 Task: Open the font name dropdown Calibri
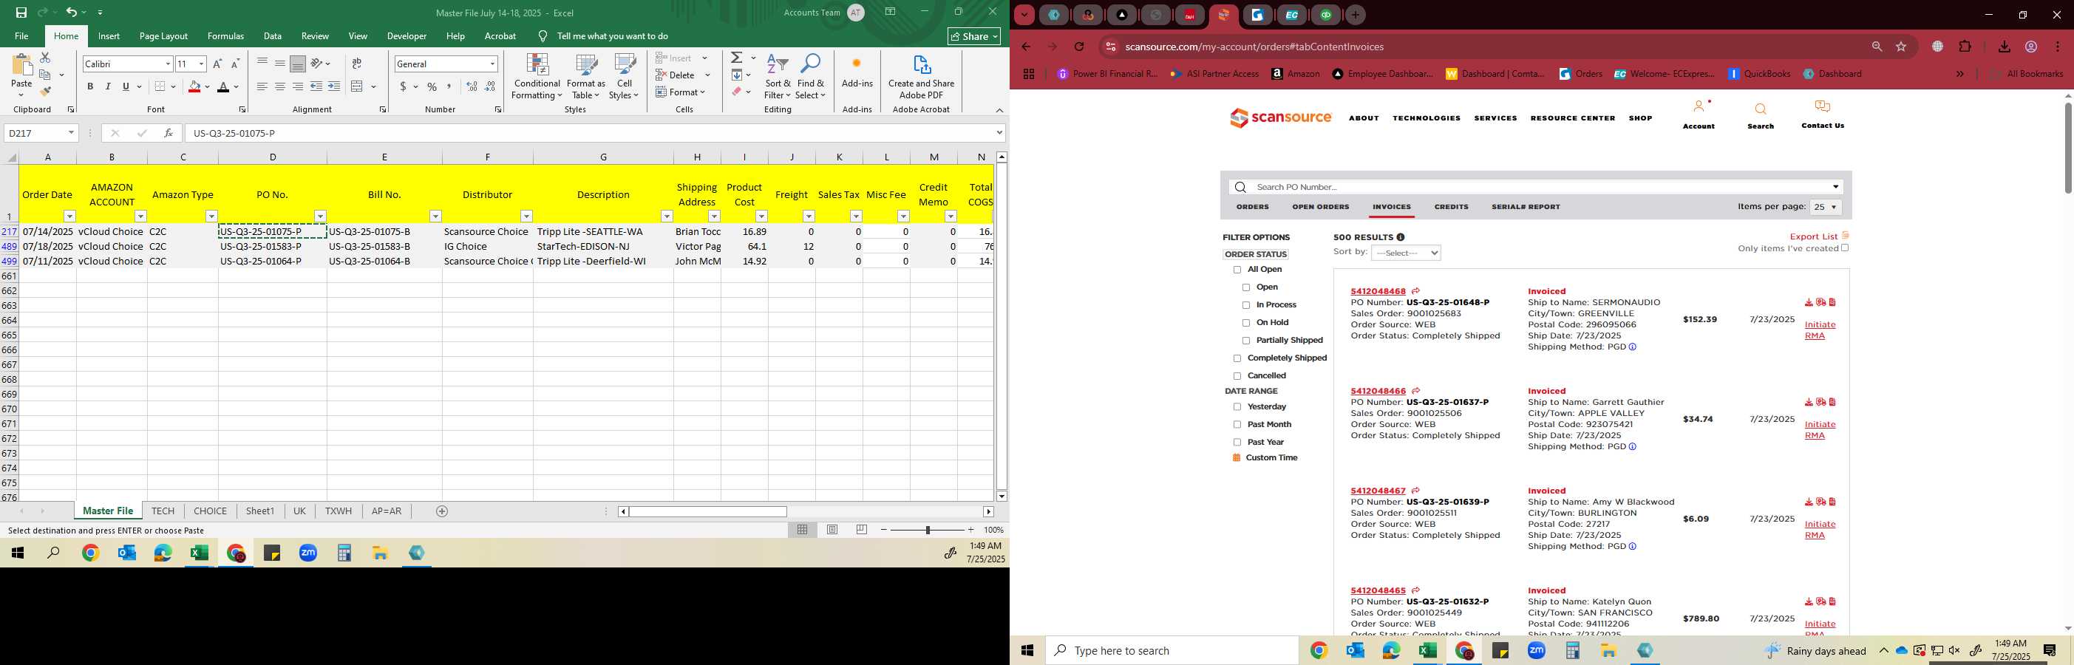click(x=168, y=64)
